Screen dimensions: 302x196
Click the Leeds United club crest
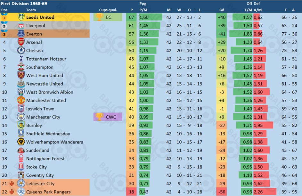(21, 17)
